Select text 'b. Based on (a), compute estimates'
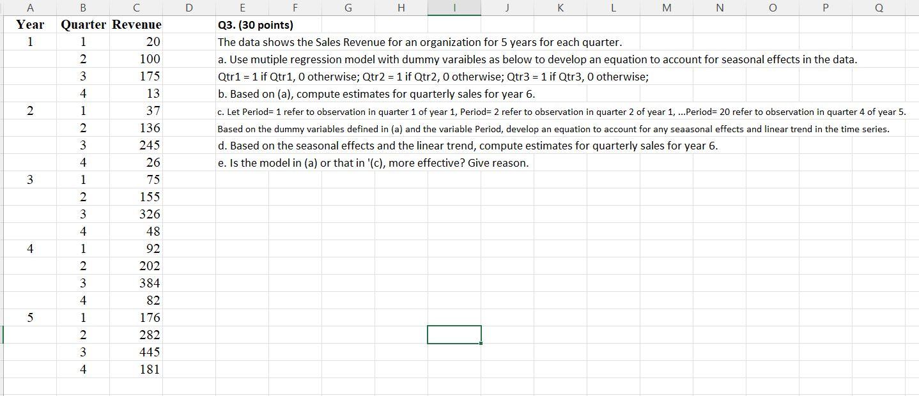The width and height of the screenshot is (919, 396). [302, 94]
